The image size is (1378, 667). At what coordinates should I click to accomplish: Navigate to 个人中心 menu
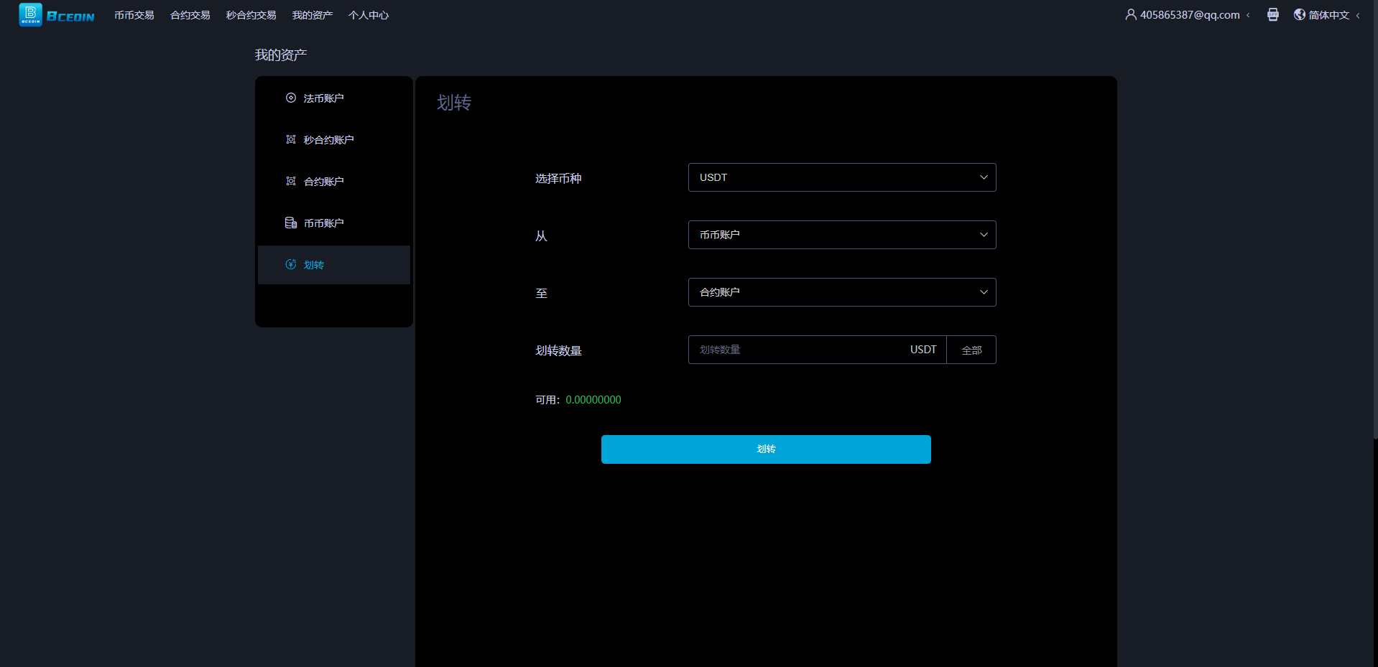[x=369, y=15]
